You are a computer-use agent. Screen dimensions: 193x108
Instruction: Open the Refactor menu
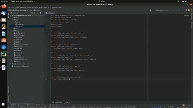[x=35, y=7]
